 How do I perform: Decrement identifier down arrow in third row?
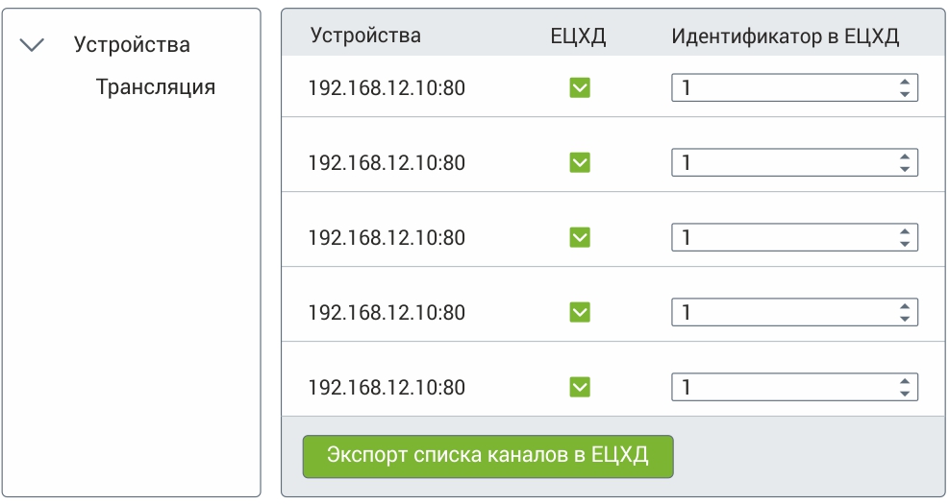pos(904,244)
